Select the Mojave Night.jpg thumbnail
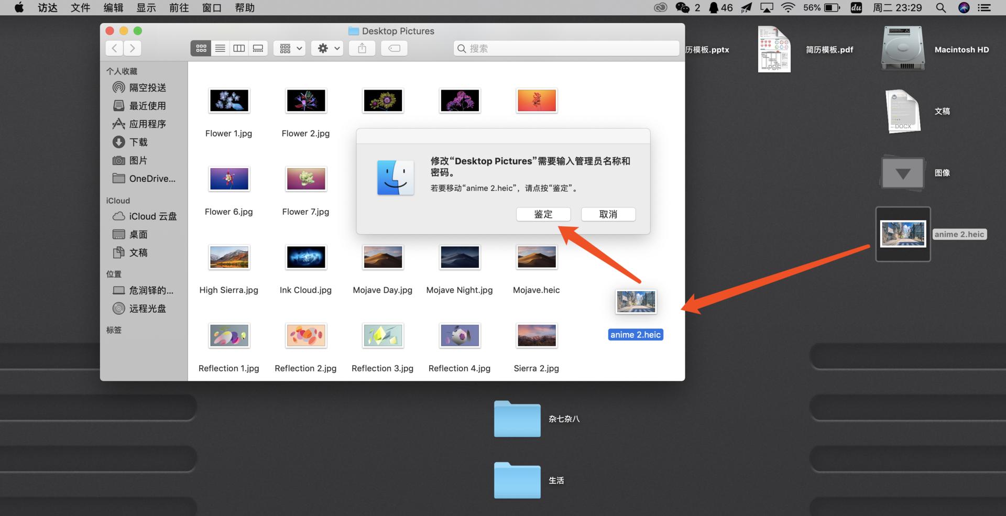 tap(460, 257)
